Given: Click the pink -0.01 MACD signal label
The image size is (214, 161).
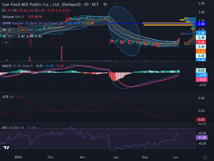Looking at the screenshot, I should (x=202, y=80).
